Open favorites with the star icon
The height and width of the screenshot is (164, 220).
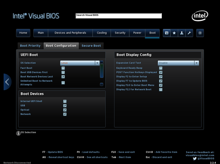(x=174, y=33)
